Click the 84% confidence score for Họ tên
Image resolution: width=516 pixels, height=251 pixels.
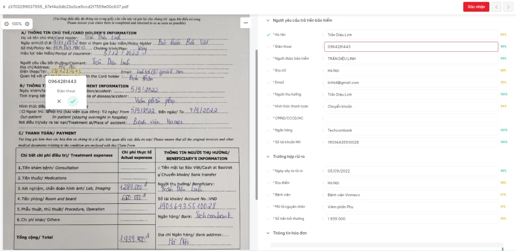pos(503,35)
